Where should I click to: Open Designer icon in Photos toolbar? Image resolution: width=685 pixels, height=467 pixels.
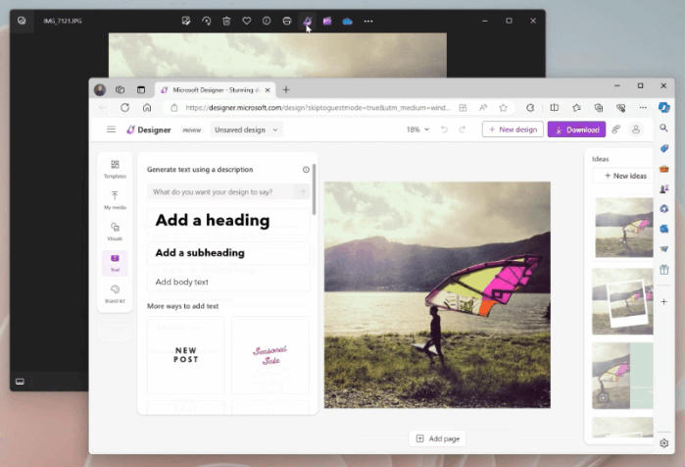point(307,21)
